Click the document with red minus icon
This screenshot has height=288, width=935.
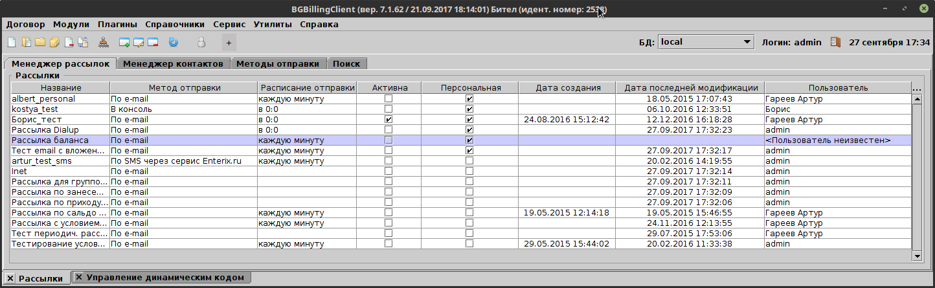click(69, 43)
